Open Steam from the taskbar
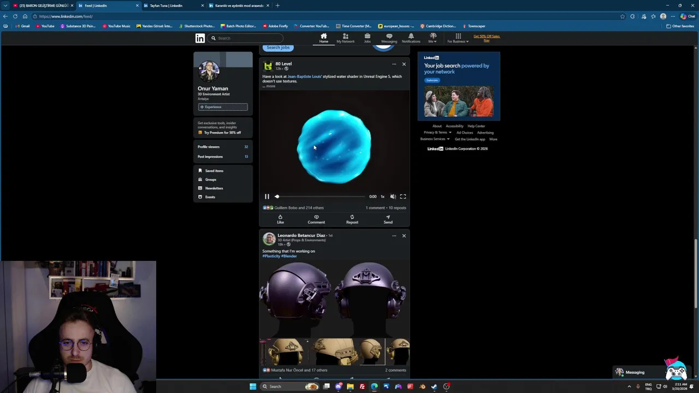Viewport: 699px width, 393px height. pos(434,386)
